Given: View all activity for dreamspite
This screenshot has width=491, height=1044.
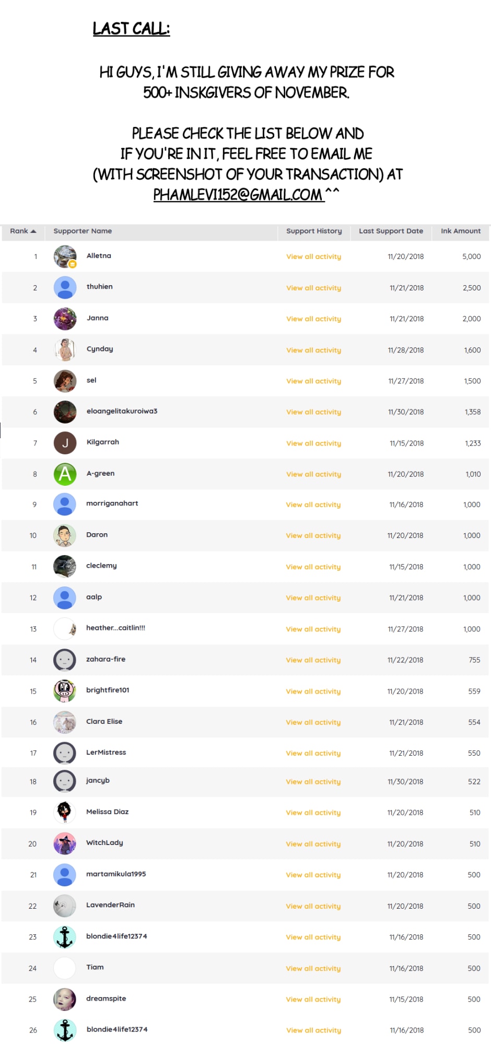Looking at the screenshot, I should coord(313,1000).
